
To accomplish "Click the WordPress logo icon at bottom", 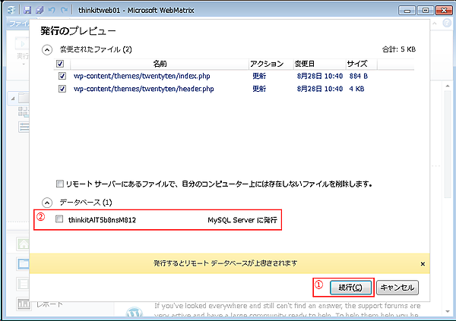I will [135, 312].
